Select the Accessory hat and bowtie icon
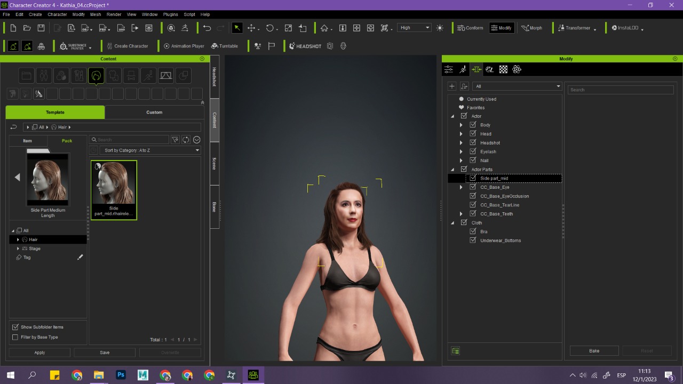The width and height of the screenshot is (683, 384). (x=131, y=76)
